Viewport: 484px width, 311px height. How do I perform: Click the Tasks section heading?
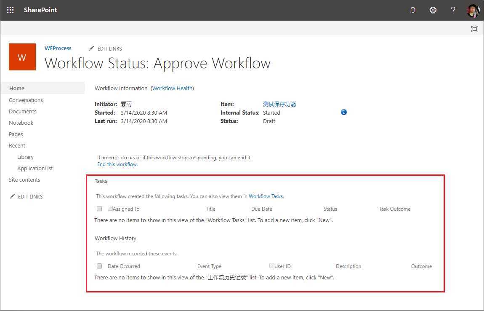pyautogui.click(x=101, y=181)
